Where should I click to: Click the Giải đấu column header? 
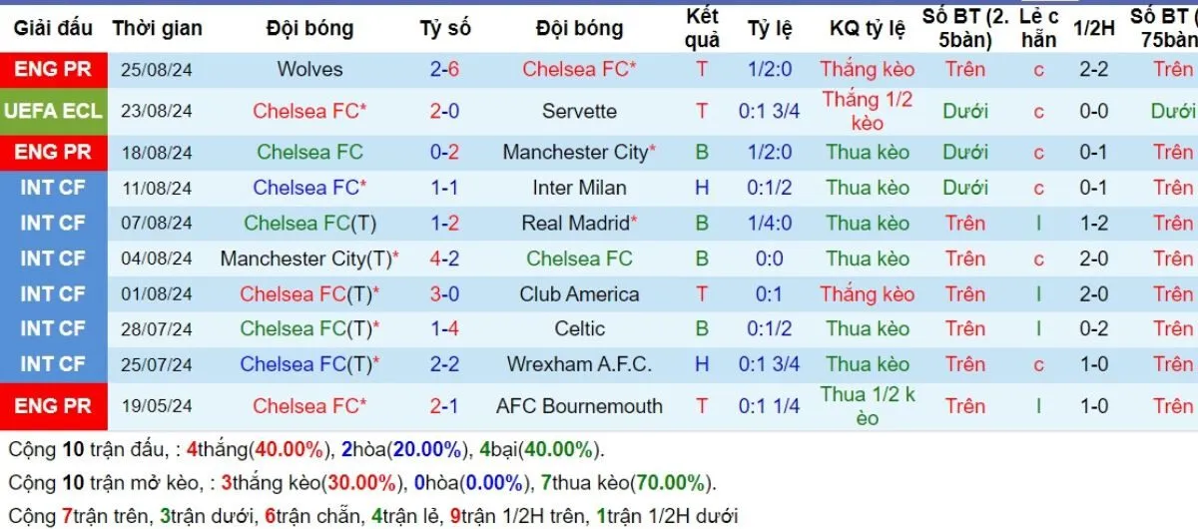pyautogui.click(x=53, y=28)
